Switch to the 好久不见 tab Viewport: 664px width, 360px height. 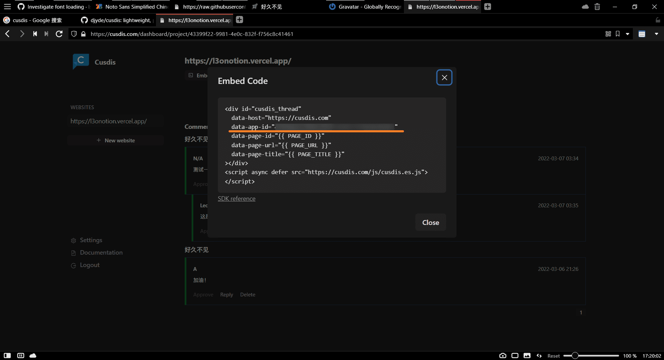(x=288, y=7)
